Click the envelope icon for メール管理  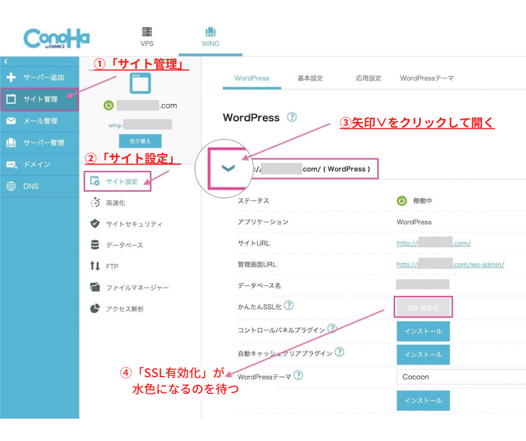tap(11, 121)
